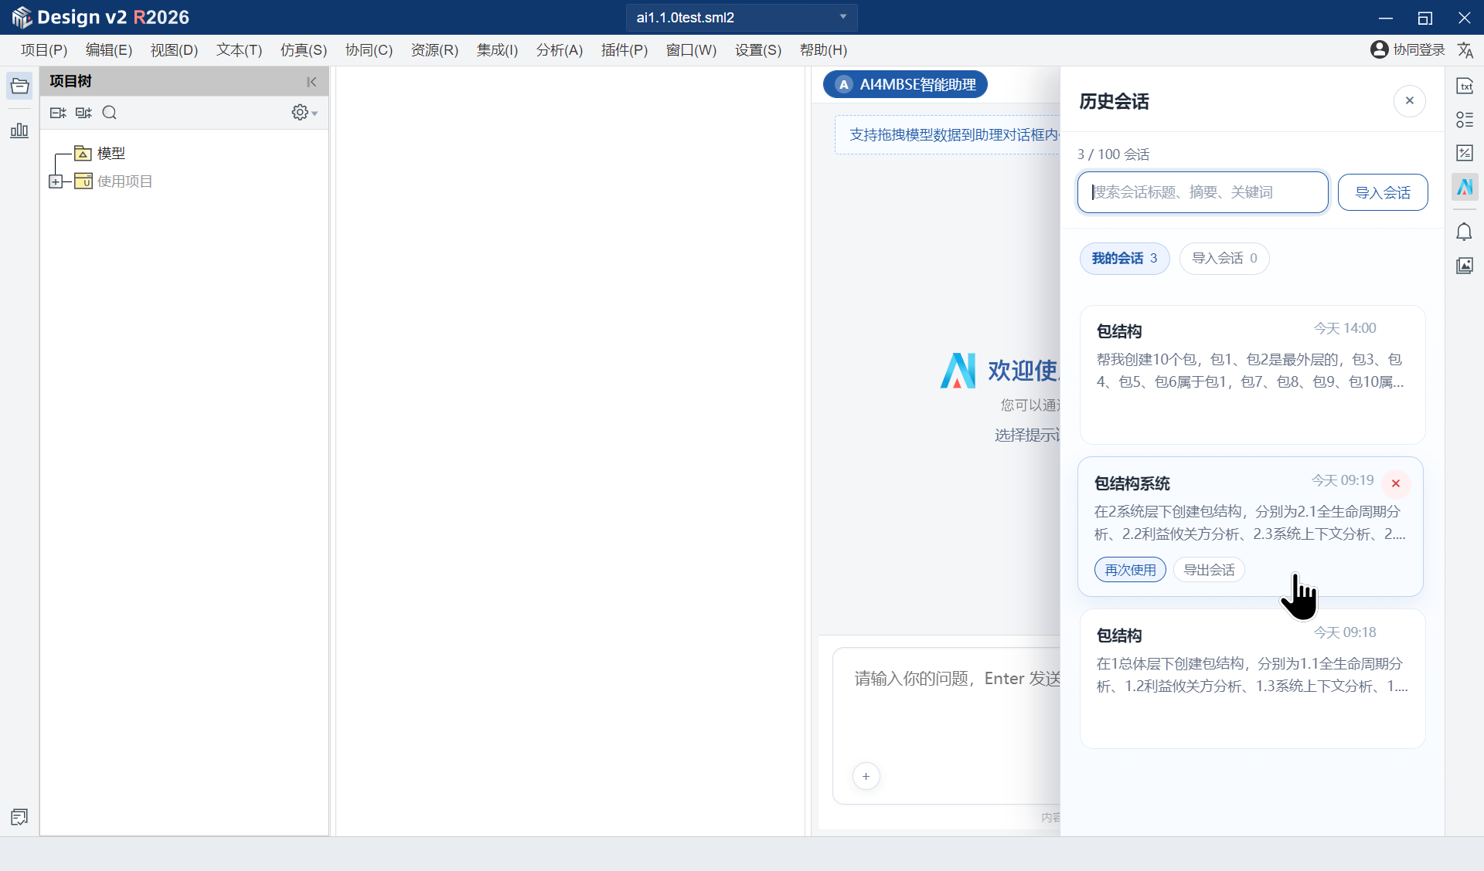
Task: Open the 视图(D) menu
Action: 174,50
